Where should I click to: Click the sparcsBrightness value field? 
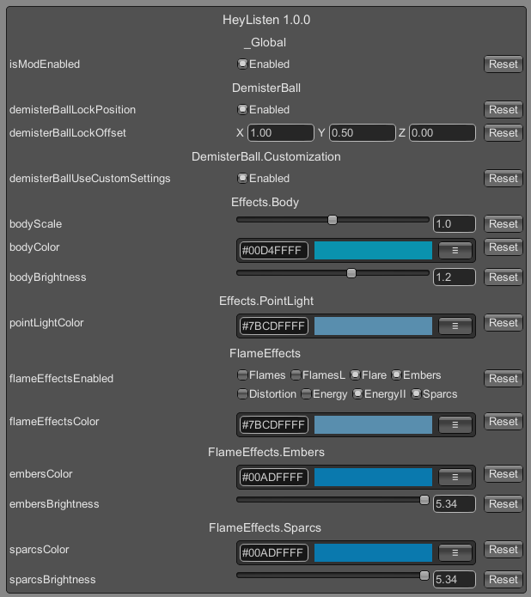click(454, 580)
